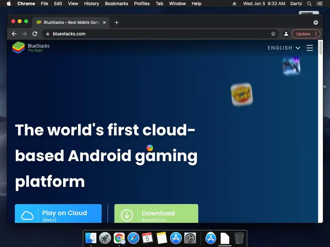Select the BlueStacks browser tab
The width and height of the screenshot is (330, 247).
click(71, 23)
